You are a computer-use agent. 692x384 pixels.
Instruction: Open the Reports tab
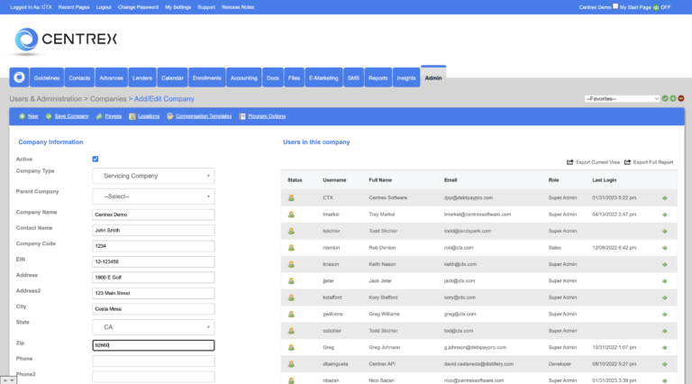click(x=378, y=78)
